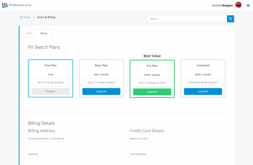Upgrade to the Unlimited plan
The image size is (253, 165).
point(203,92)
